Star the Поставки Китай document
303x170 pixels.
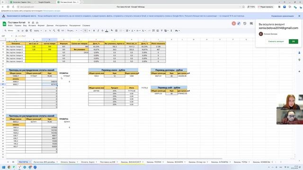pyautogui.click(x=29, y=23)
